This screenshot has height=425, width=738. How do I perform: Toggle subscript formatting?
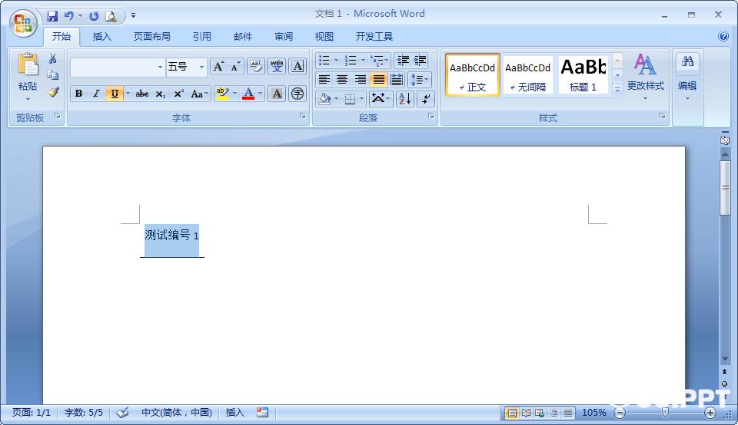coord(160,94)
